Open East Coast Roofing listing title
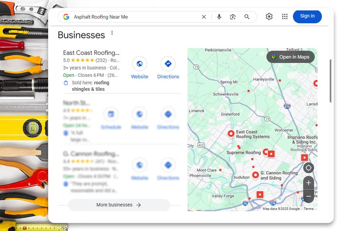This screenshot has width=341, height=231. (91, 53)
